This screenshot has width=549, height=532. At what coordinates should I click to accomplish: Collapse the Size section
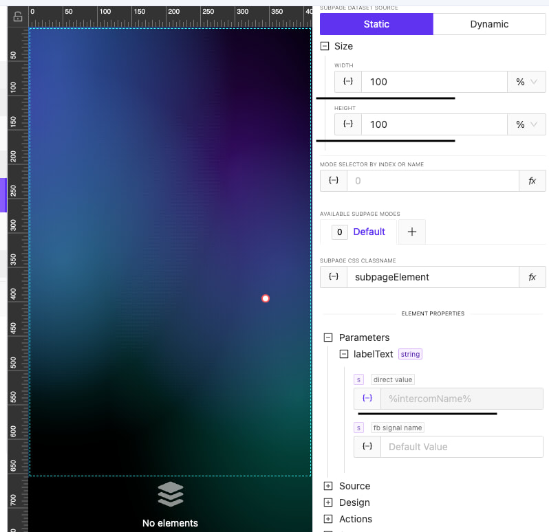pyautogui.click(x=325, y=46)
